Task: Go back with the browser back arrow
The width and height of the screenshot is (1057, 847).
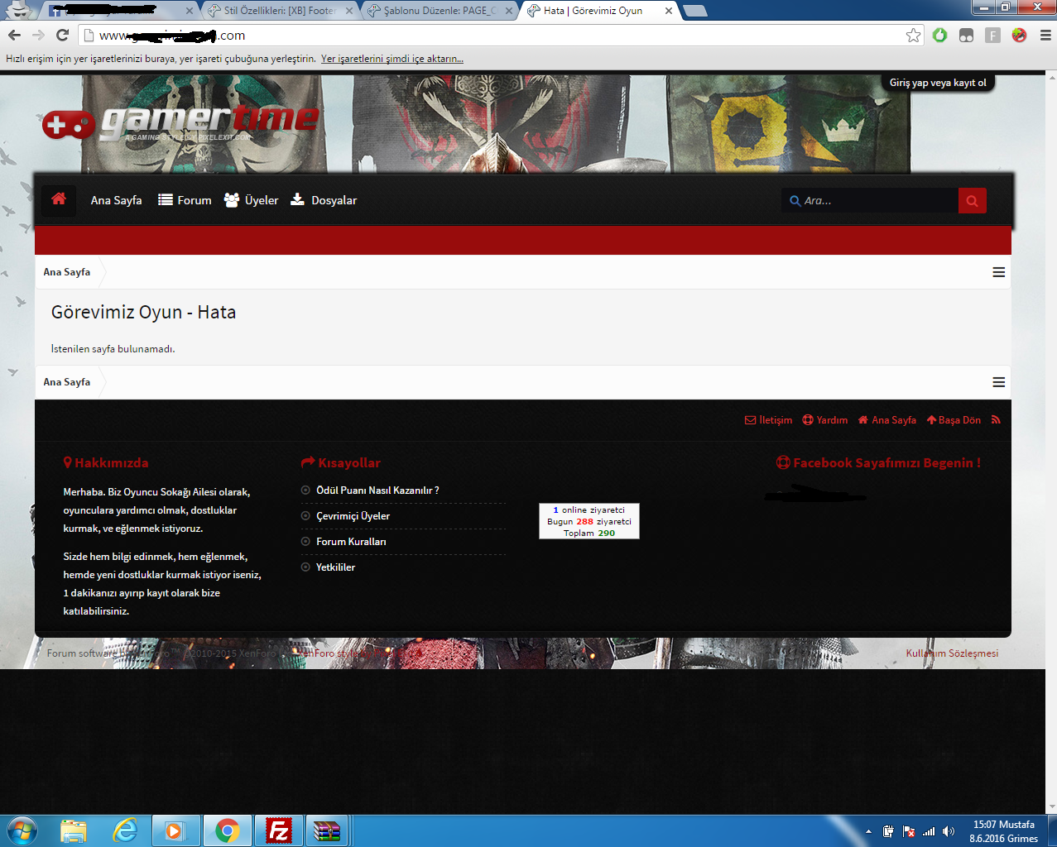Action: tap(14, 35)
